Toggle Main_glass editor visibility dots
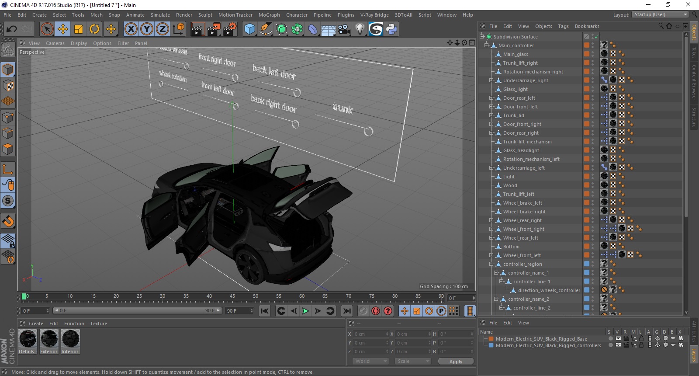Image resolution: width=699 pixels, height=376 pixels. point(592,54)
